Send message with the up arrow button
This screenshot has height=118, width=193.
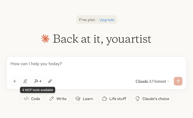click(178, 81)
